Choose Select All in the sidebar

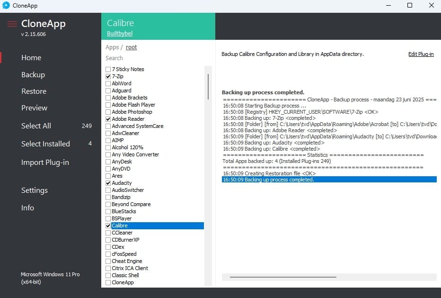click(36, 126)
